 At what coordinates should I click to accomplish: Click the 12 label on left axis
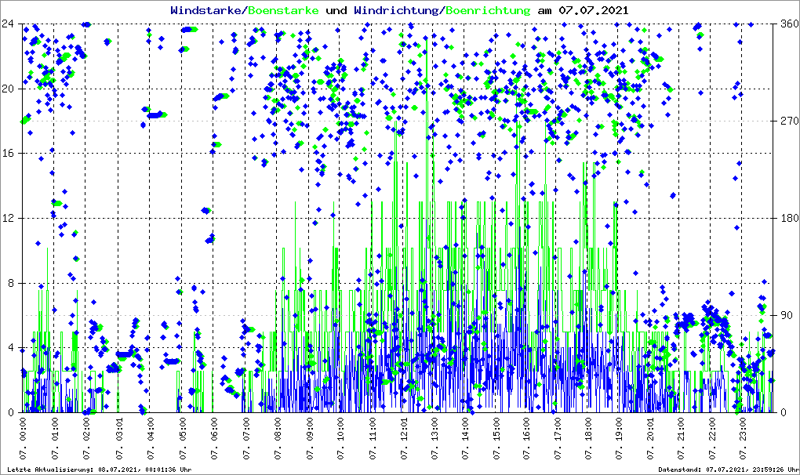pos(10,219)
